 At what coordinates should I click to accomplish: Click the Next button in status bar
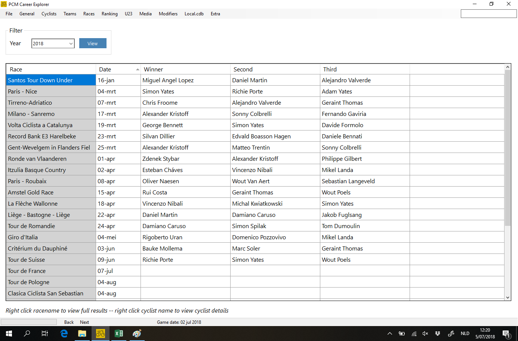click(84, 322)
